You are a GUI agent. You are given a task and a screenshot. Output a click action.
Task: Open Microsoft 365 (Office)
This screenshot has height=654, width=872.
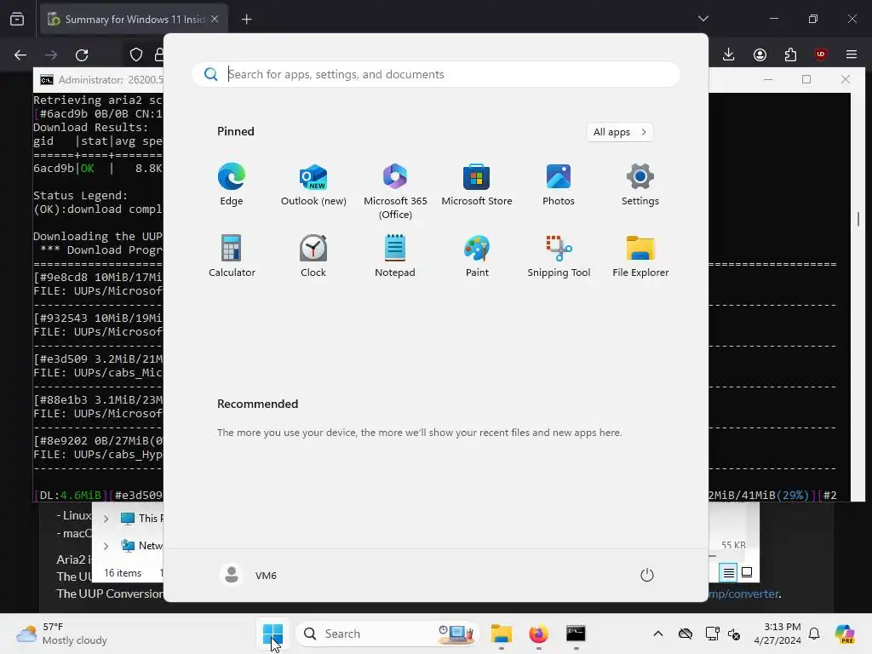(395, 192)
